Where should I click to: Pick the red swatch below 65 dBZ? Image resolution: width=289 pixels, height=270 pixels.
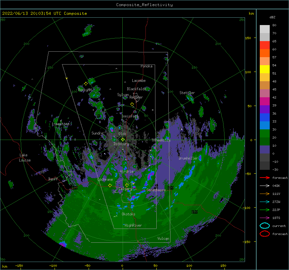pos(265,45)
